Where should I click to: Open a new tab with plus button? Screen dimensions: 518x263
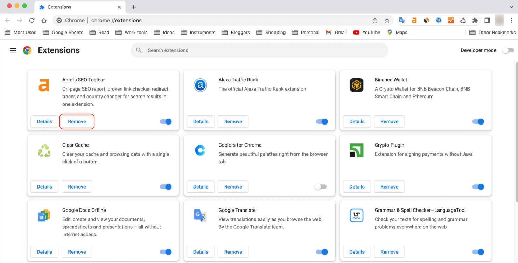tap(134, 7)
